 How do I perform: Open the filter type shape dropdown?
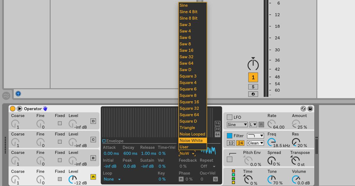point(255,136)
